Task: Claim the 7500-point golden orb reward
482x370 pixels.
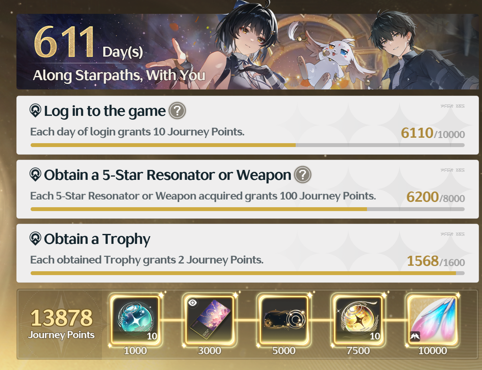Action: [x=358, y=320]
